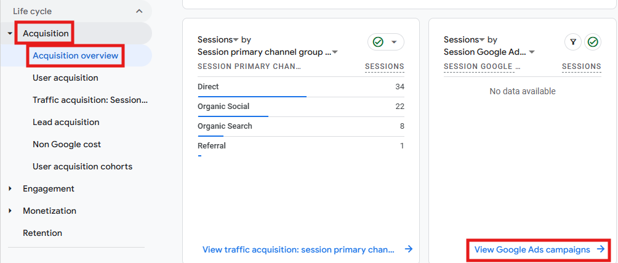Click arrow icon beside View traffic acquisition
This screenshot has width=618, height=263.
[x=409, y=249]
